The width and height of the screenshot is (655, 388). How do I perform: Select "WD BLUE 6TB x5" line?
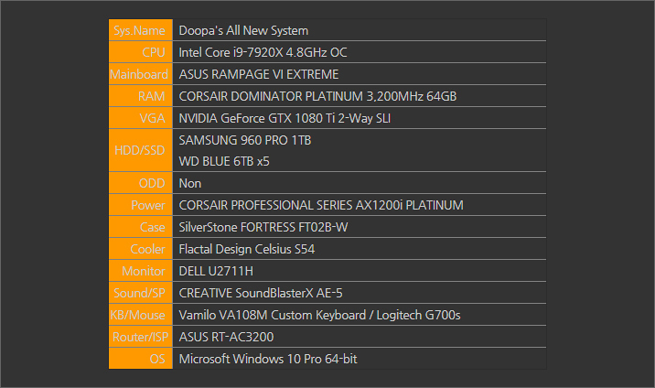pyautogui.click(x=224, y=161)
